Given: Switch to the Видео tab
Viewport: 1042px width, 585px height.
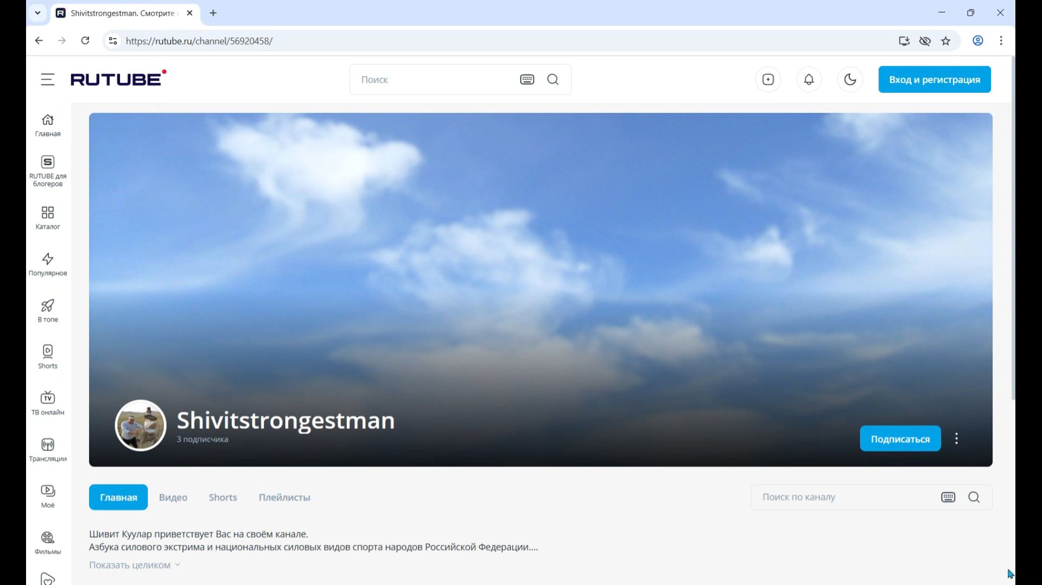Looking at the screenshot, I should tap(173, 497).
